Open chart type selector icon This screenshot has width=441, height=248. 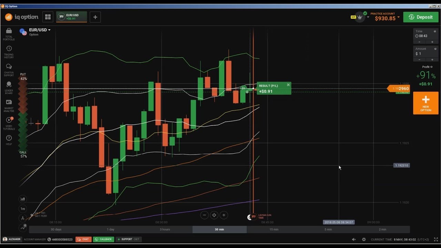[x=23, y=199]
